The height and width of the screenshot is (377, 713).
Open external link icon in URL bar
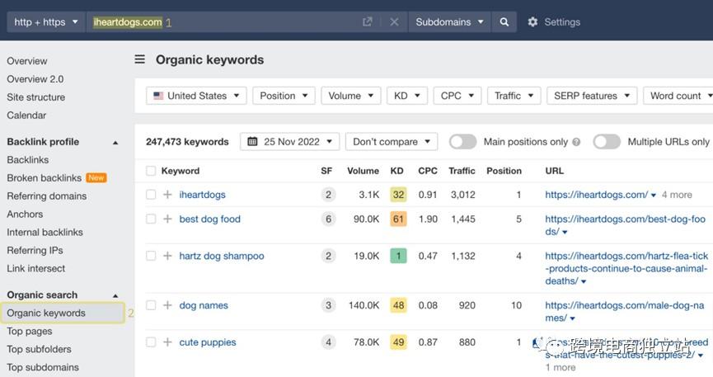tap(368, 21)
